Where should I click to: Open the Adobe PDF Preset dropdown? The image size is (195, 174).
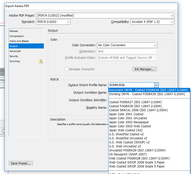[x=105, y=16]
